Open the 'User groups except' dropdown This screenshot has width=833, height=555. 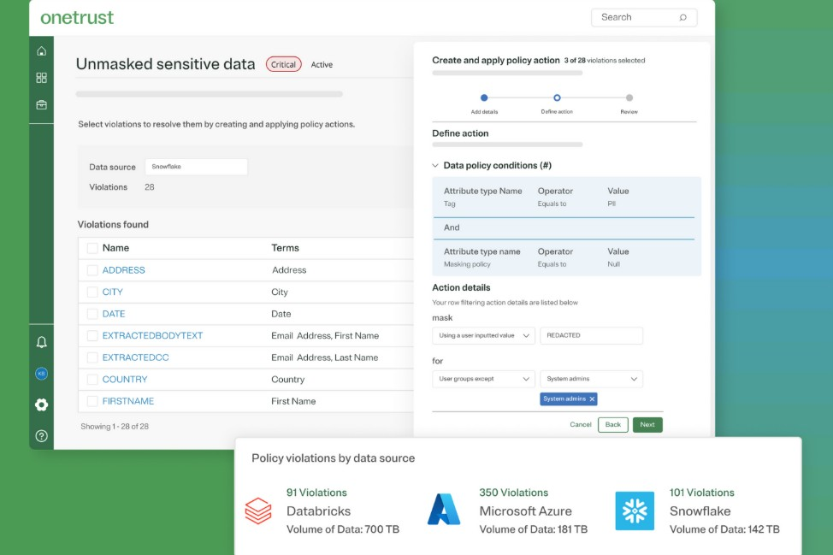481,378
